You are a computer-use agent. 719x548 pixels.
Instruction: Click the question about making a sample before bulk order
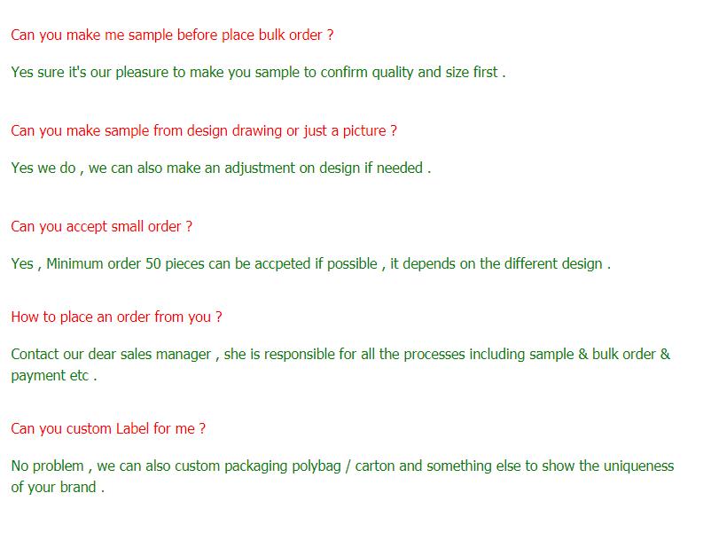pos(172,35)
